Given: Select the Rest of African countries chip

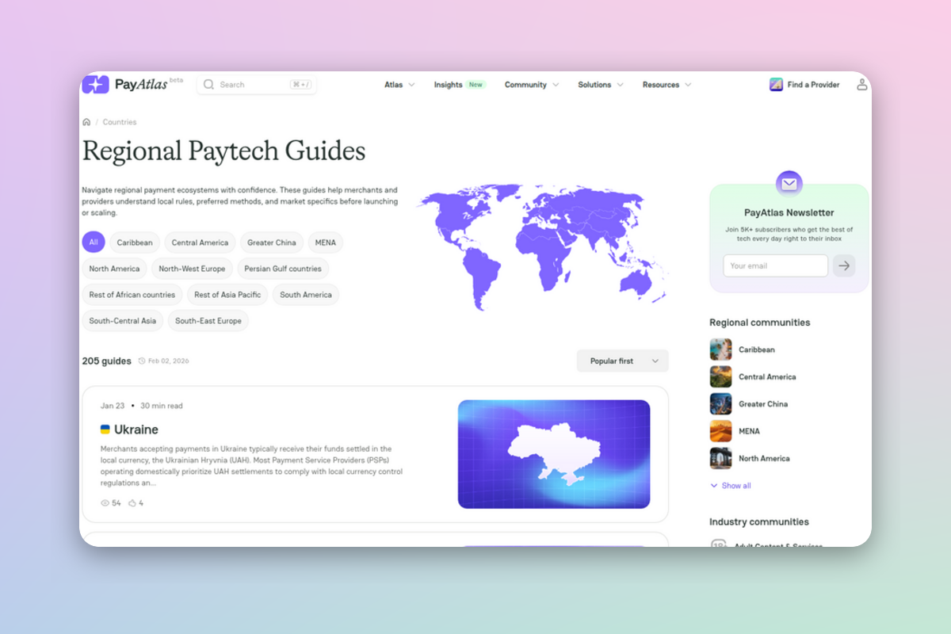Looking at the screenshot, I should tap(132, 295).
